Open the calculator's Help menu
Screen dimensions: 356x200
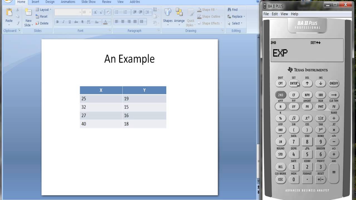click(x=295, y=14)
